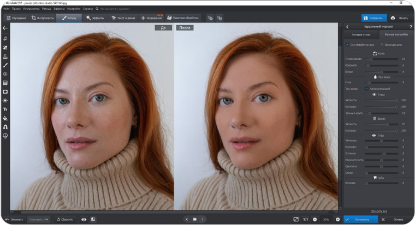Click the zoom in plus icon
415x225 pixels.
pyautogui.click(x=337, y=219)
